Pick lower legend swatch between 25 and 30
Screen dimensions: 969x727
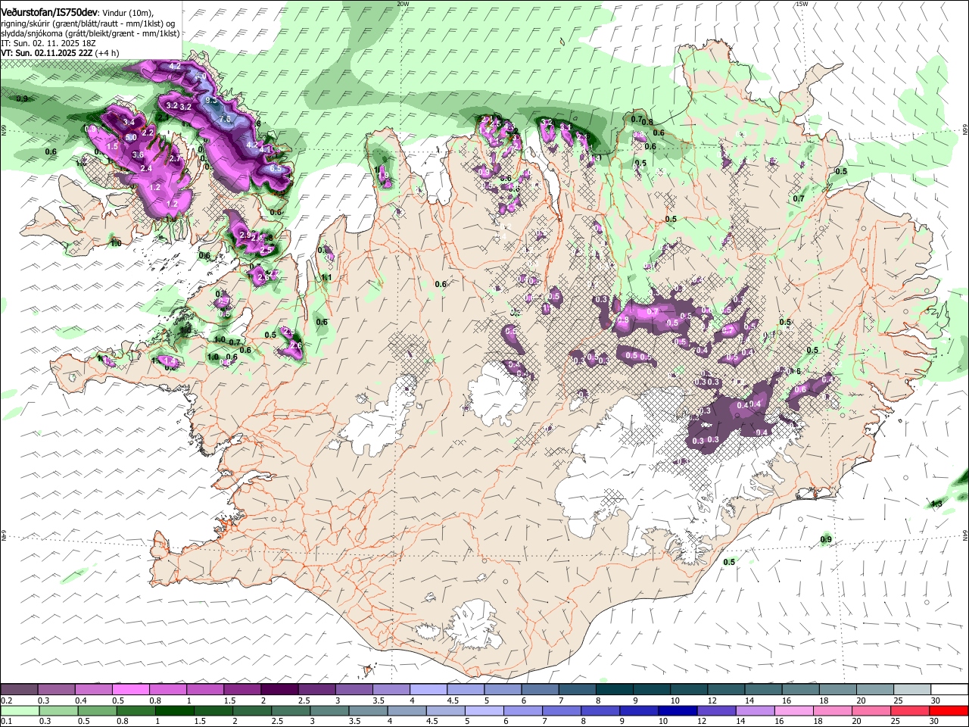click(911, 711)
